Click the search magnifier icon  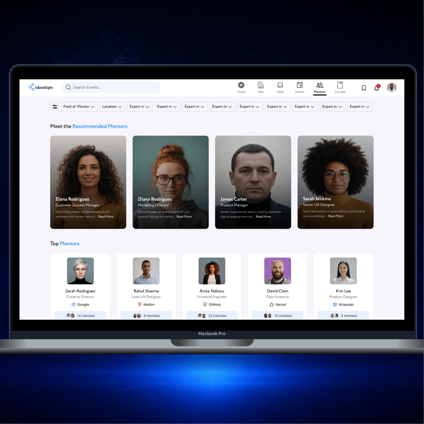pos(68,87)
